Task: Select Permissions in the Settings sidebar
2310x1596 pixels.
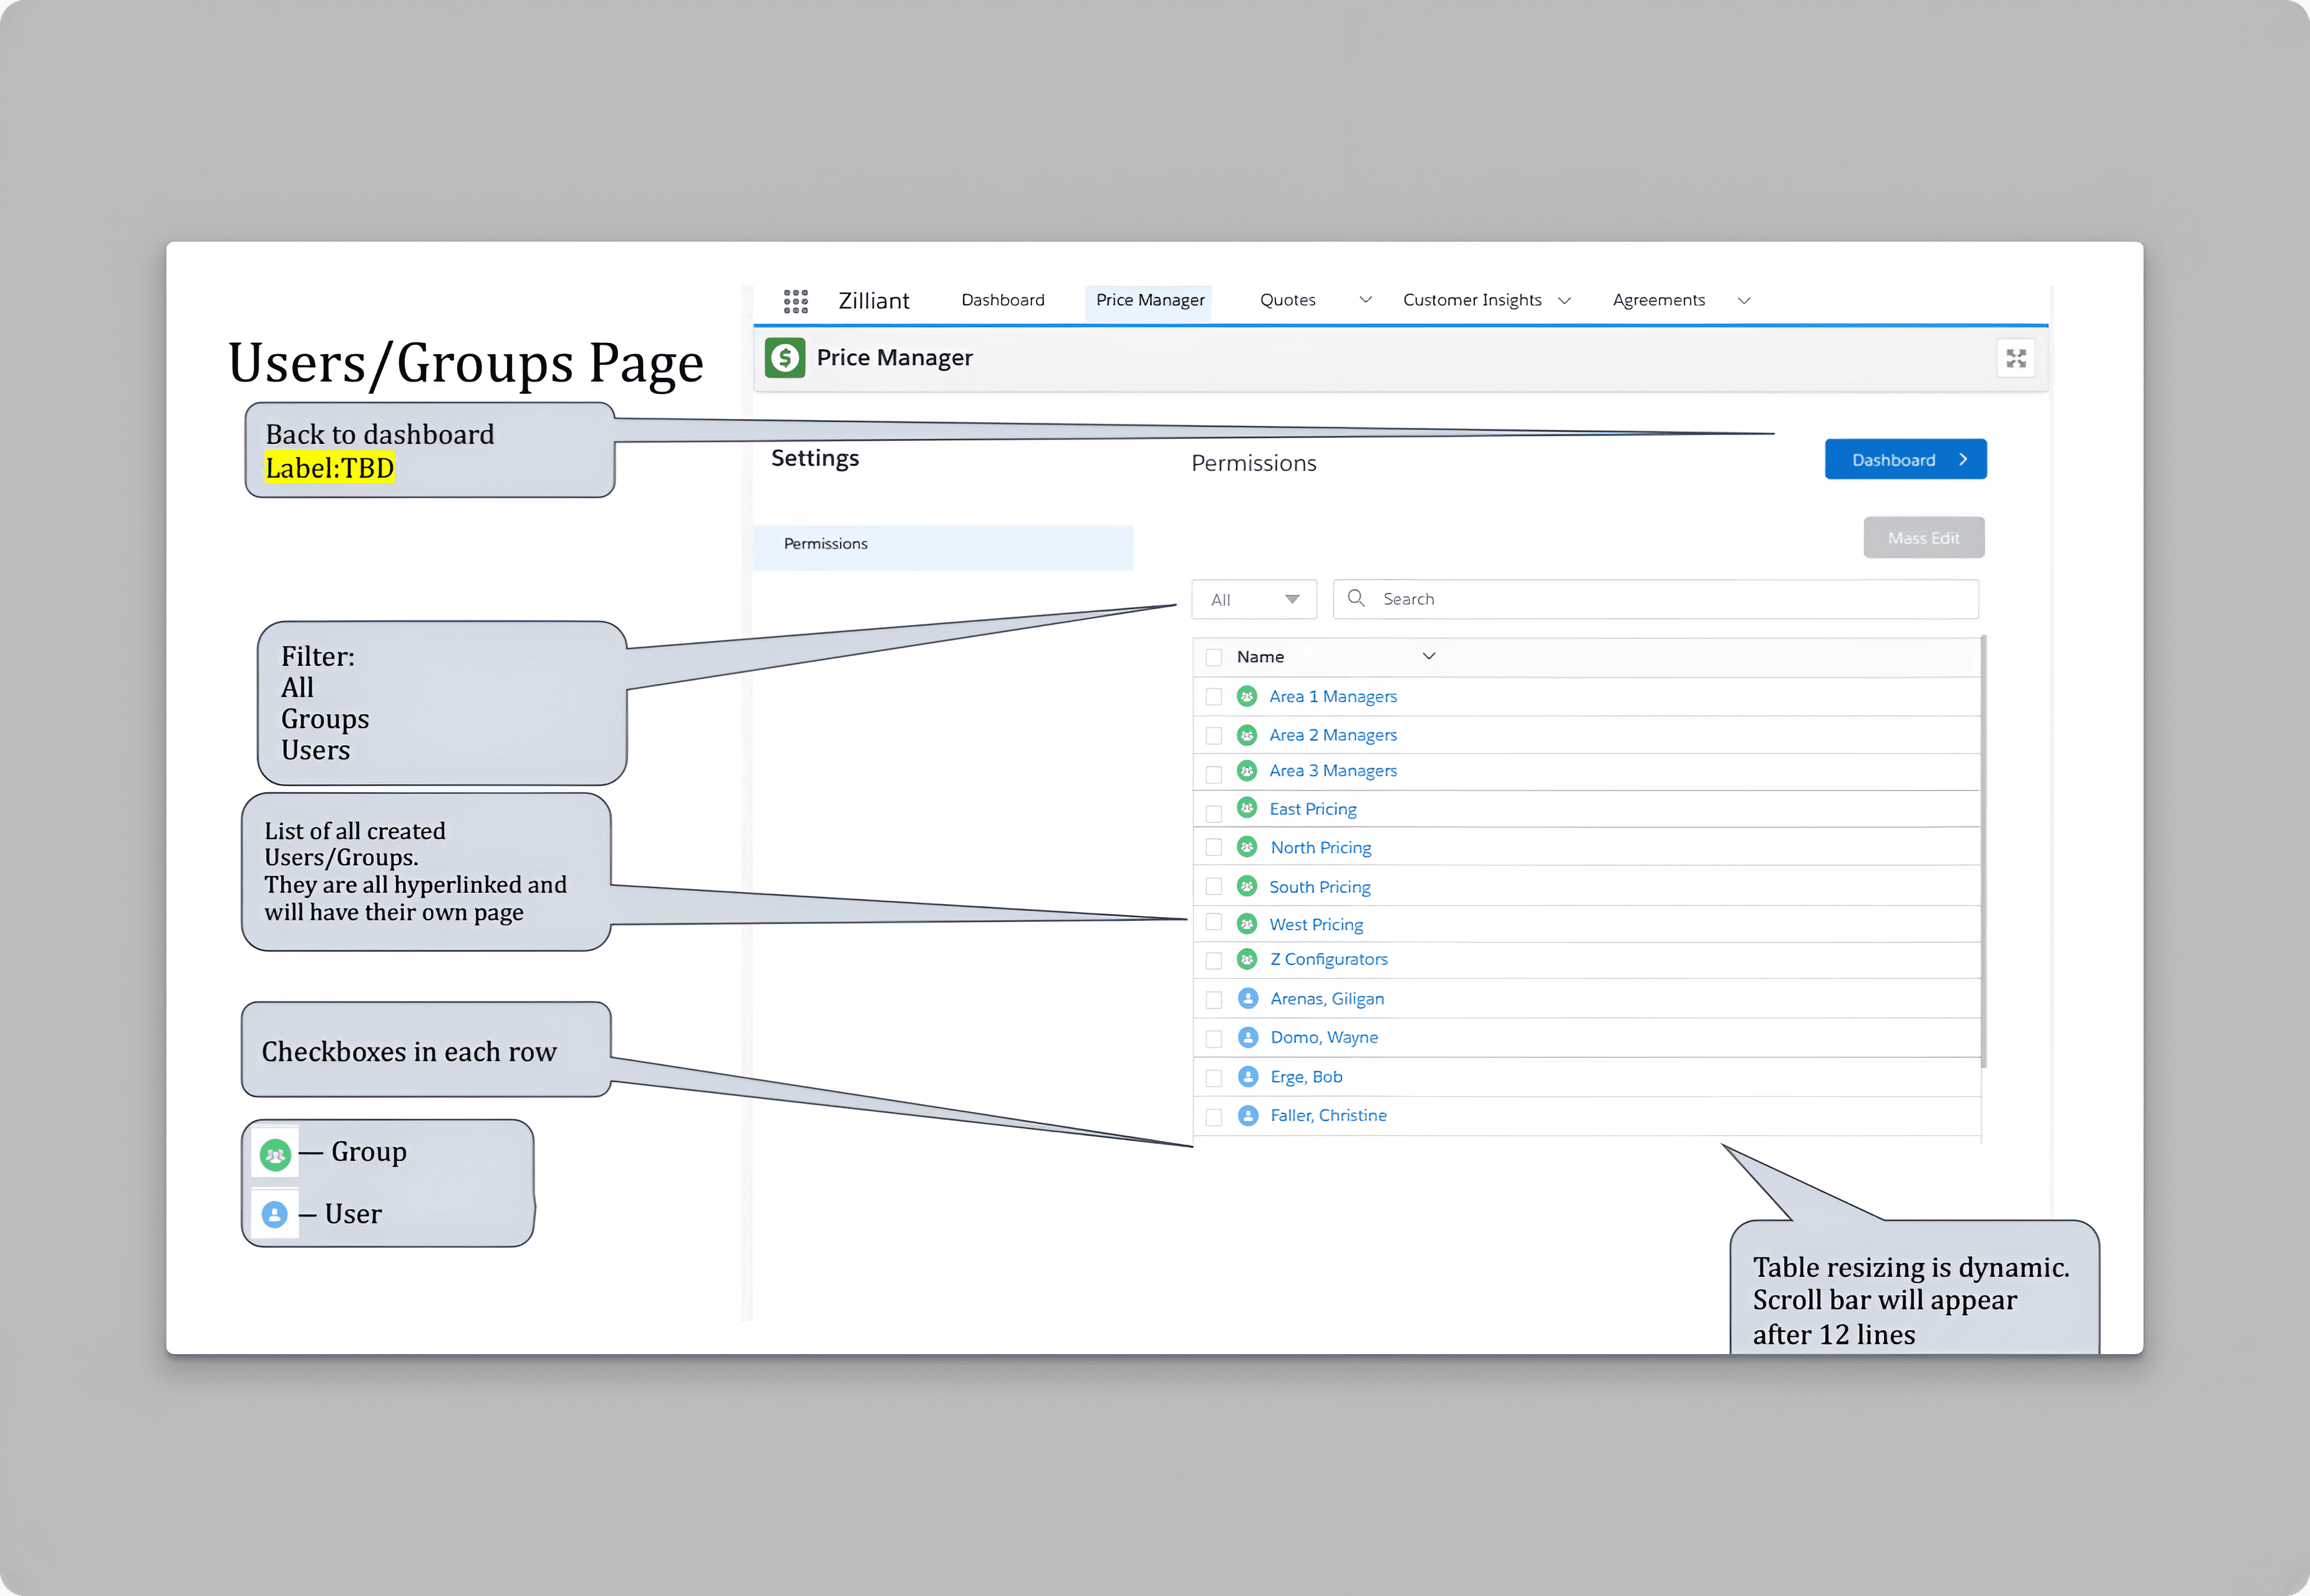Action: [825, 544]
